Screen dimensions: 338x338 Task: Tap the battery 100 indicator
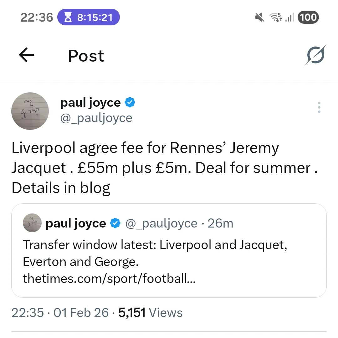(308, 17)
